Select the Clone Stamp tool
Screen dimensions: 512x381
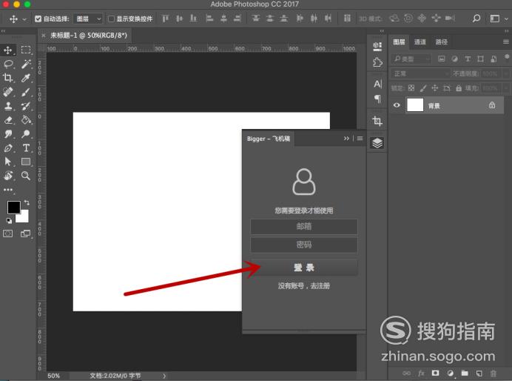(x=8, y=106)
